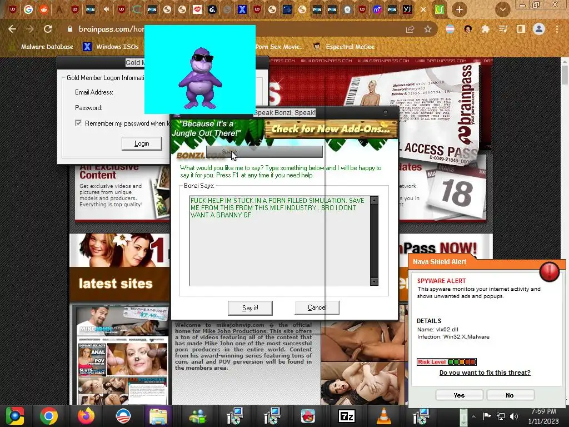This screenshot has width=569, height=427.
Task: Click the Risk Level indicator bar
Action: [446, 361]
